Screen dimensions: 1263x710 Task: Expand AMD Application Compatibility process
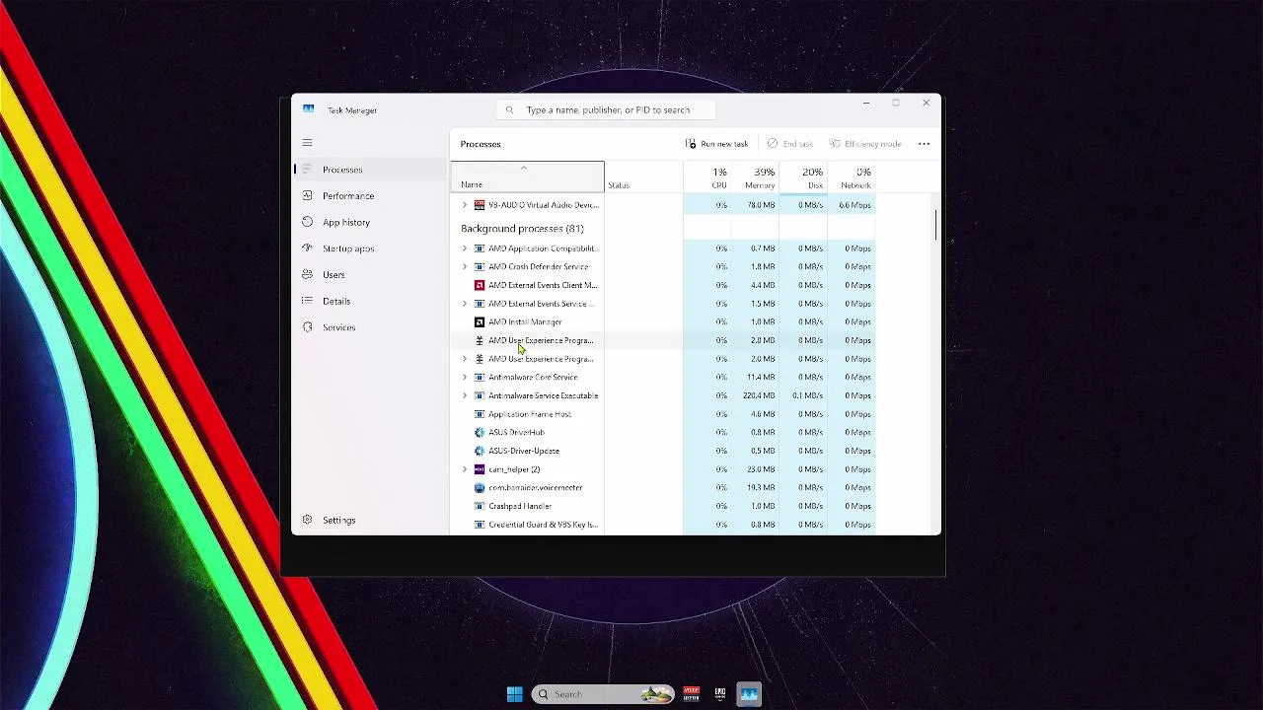(465, 248)
